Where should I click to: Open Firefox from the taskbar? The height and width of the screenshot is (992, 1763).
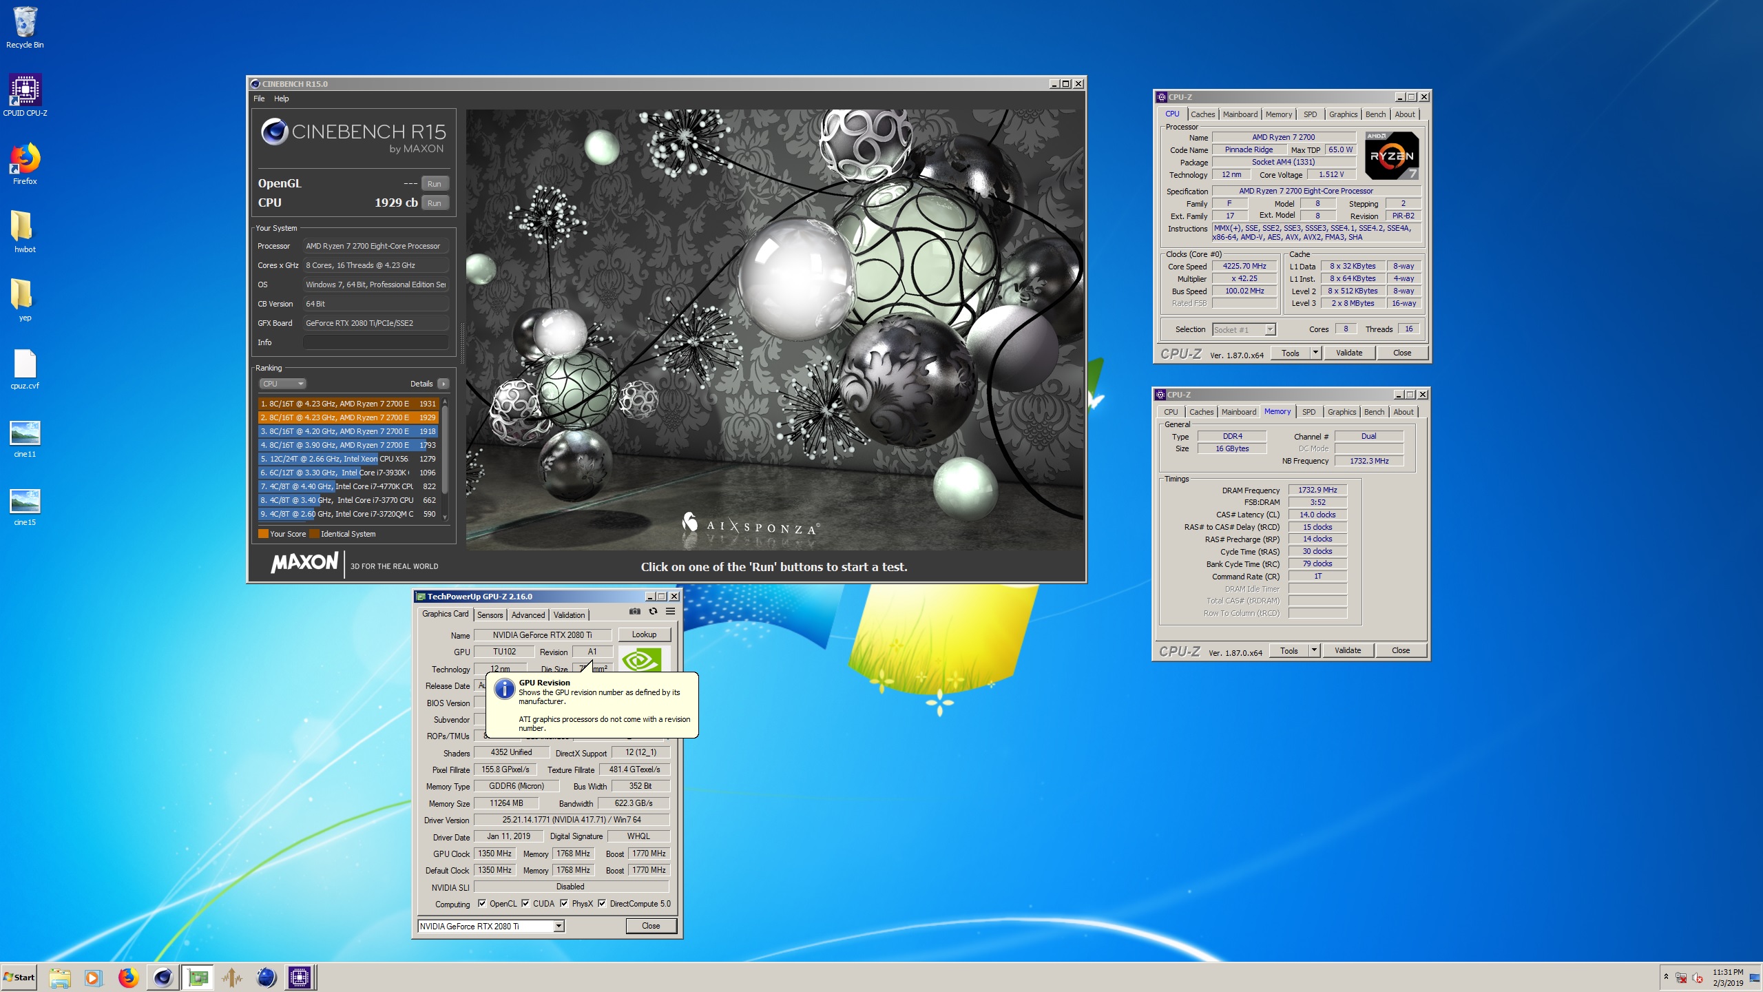pos(128,977)
